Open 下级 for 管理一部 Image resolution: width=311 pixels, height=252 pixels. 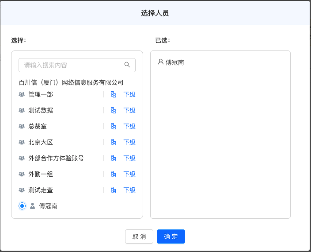129,94
